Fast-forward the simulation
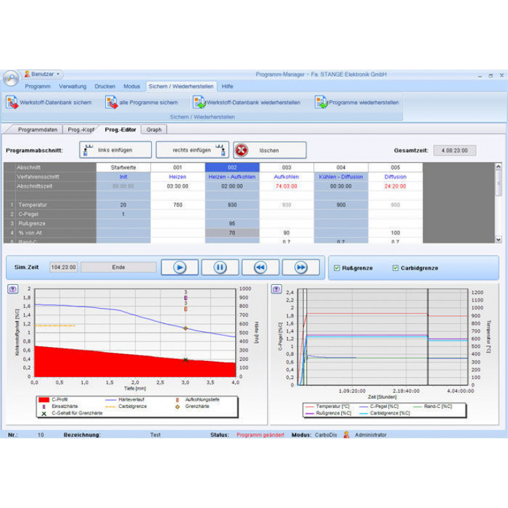The height and width of the screenshot is (508, 508). (301, 267)
